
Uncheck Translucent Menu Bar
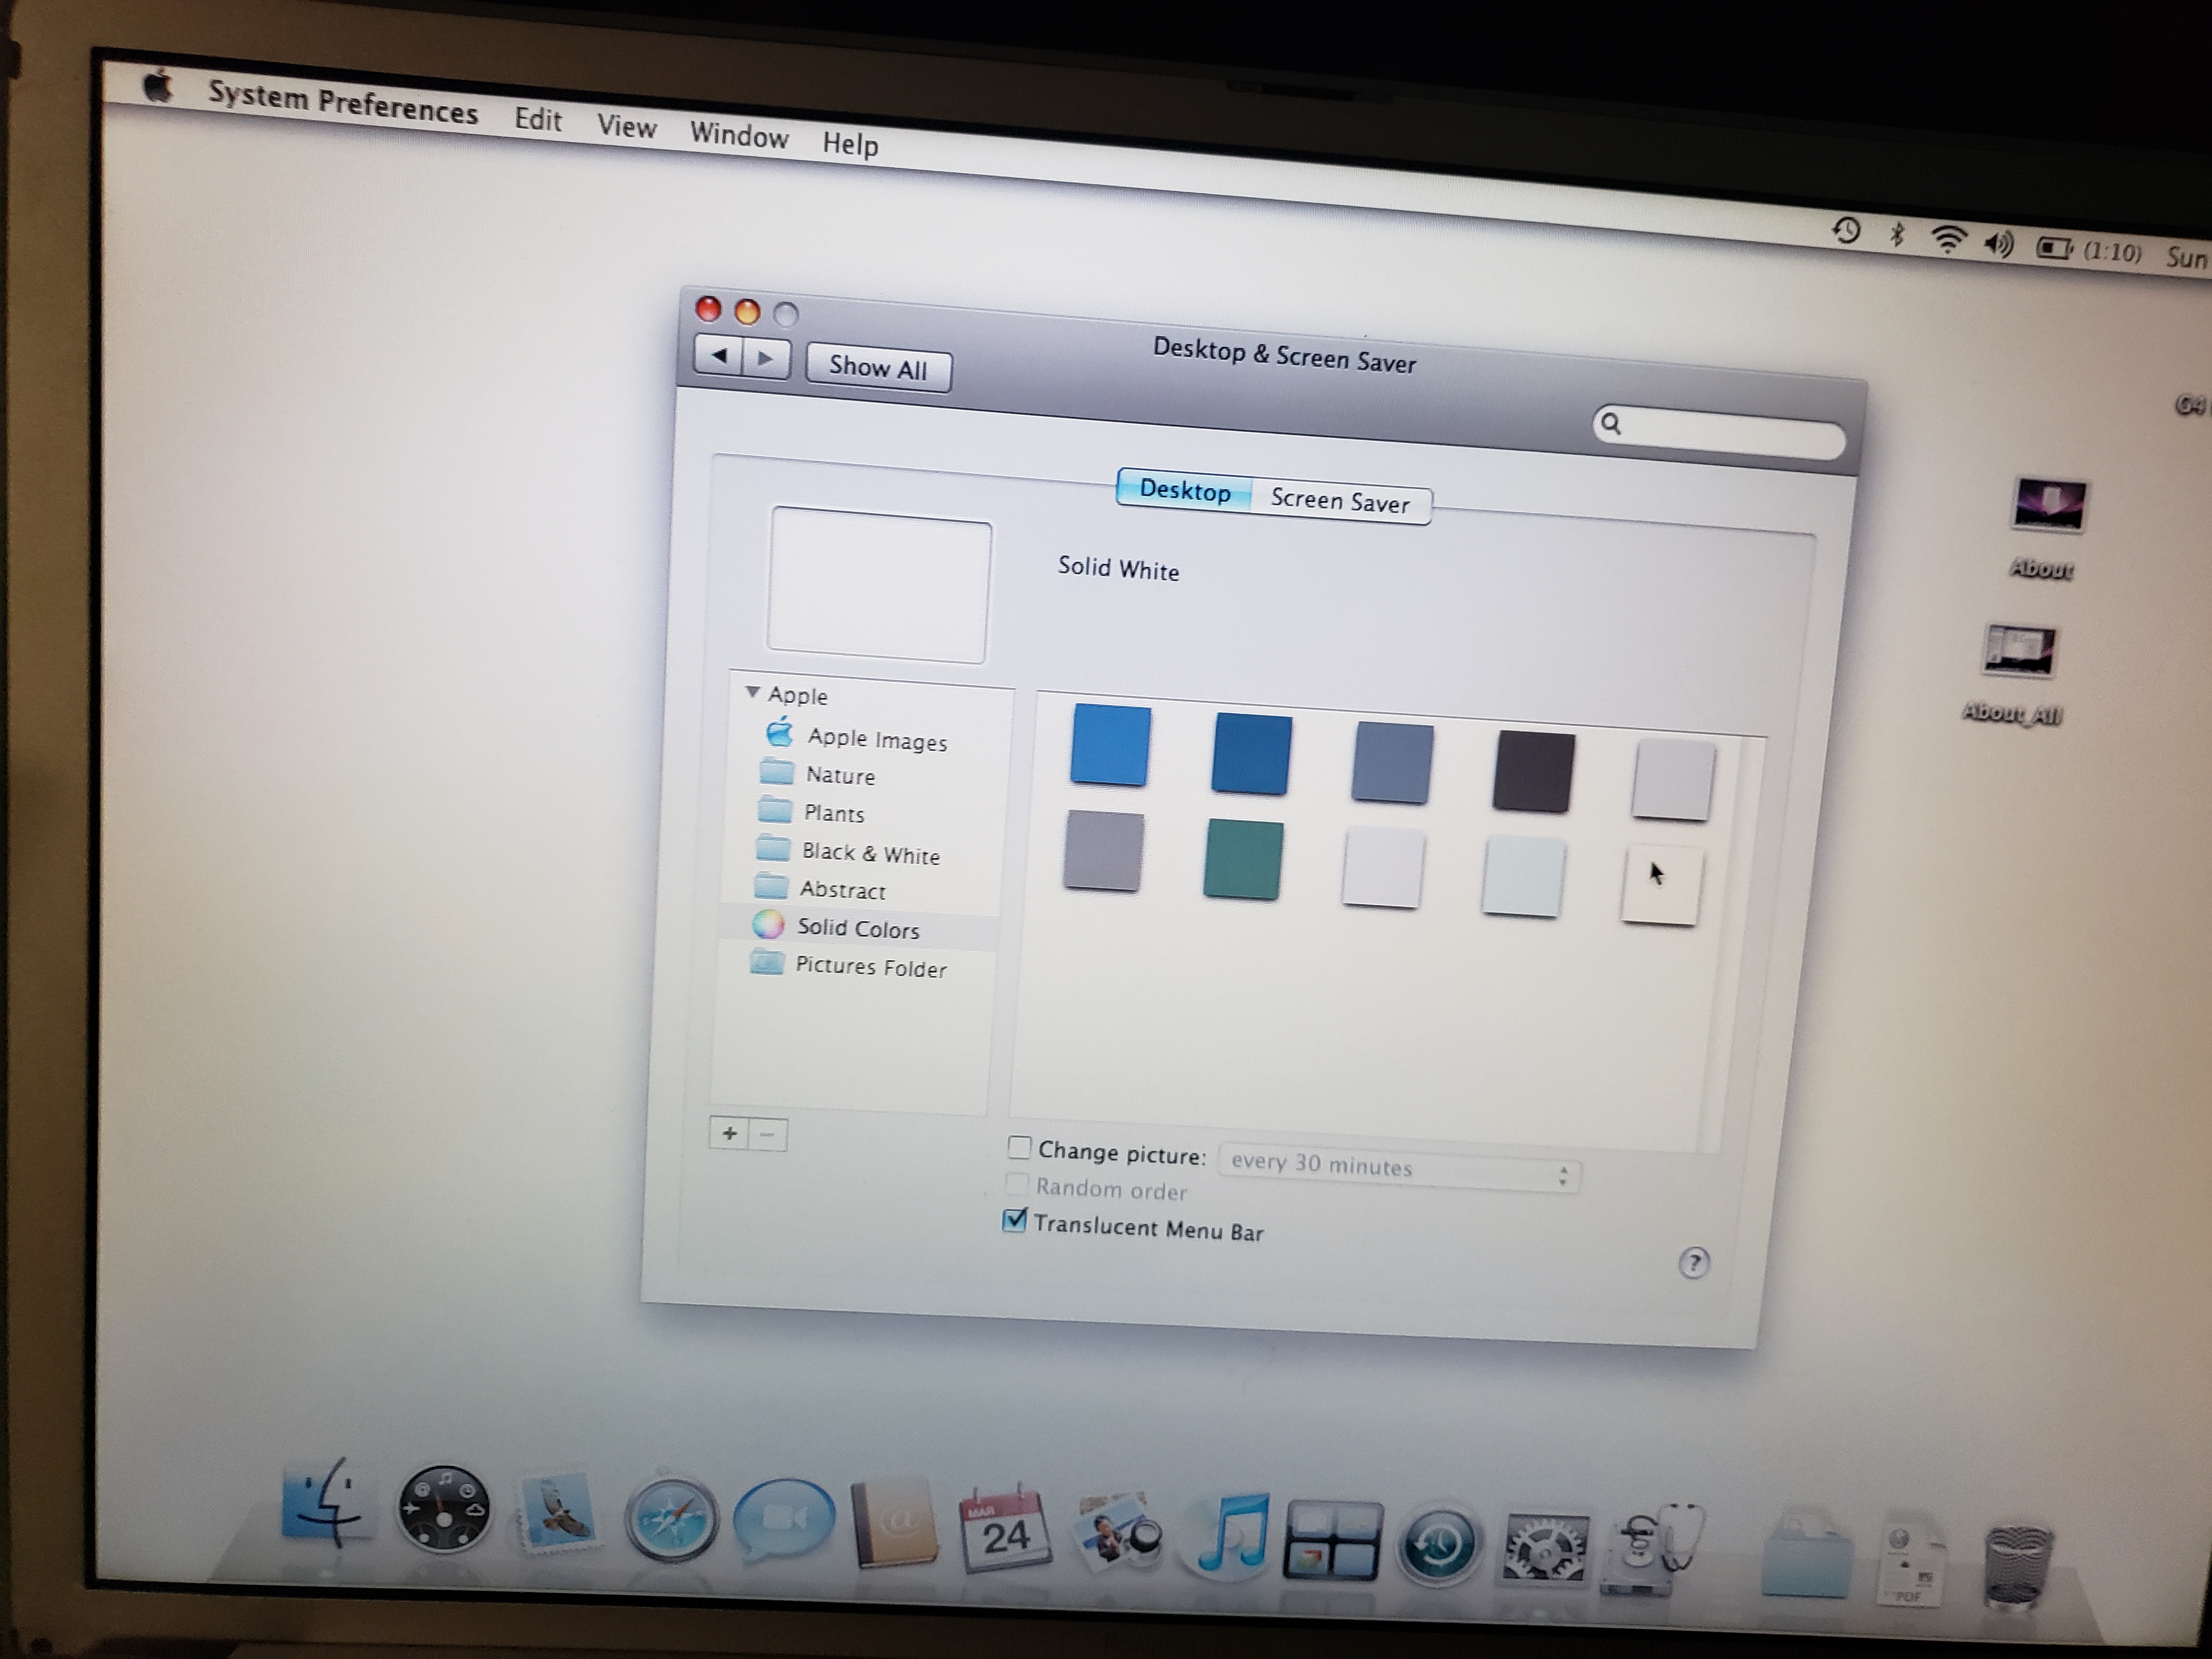tap(1014, 1220)
